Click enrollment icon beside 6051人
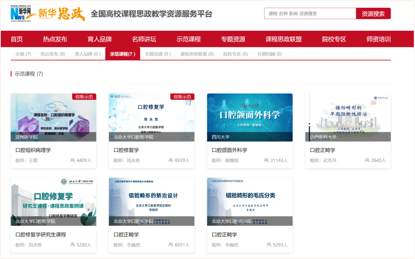Image resolution: width=415 pixels, height=259 pixels. (171, 245)
